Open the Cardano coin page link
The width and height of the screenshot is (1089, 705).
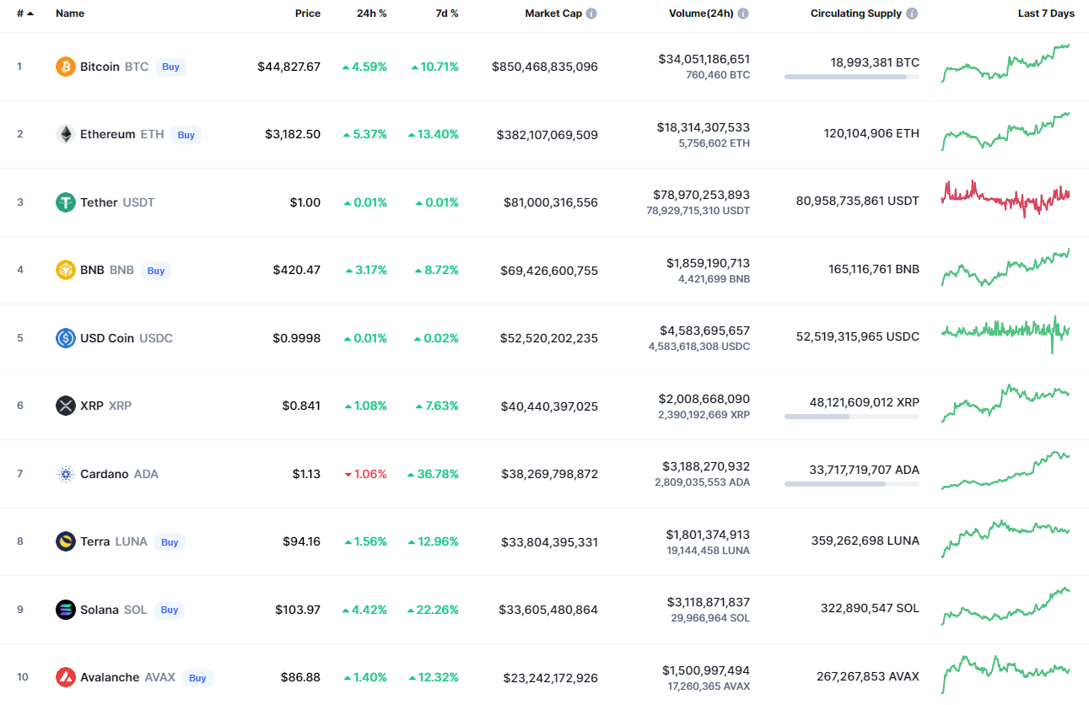[105, 474]
